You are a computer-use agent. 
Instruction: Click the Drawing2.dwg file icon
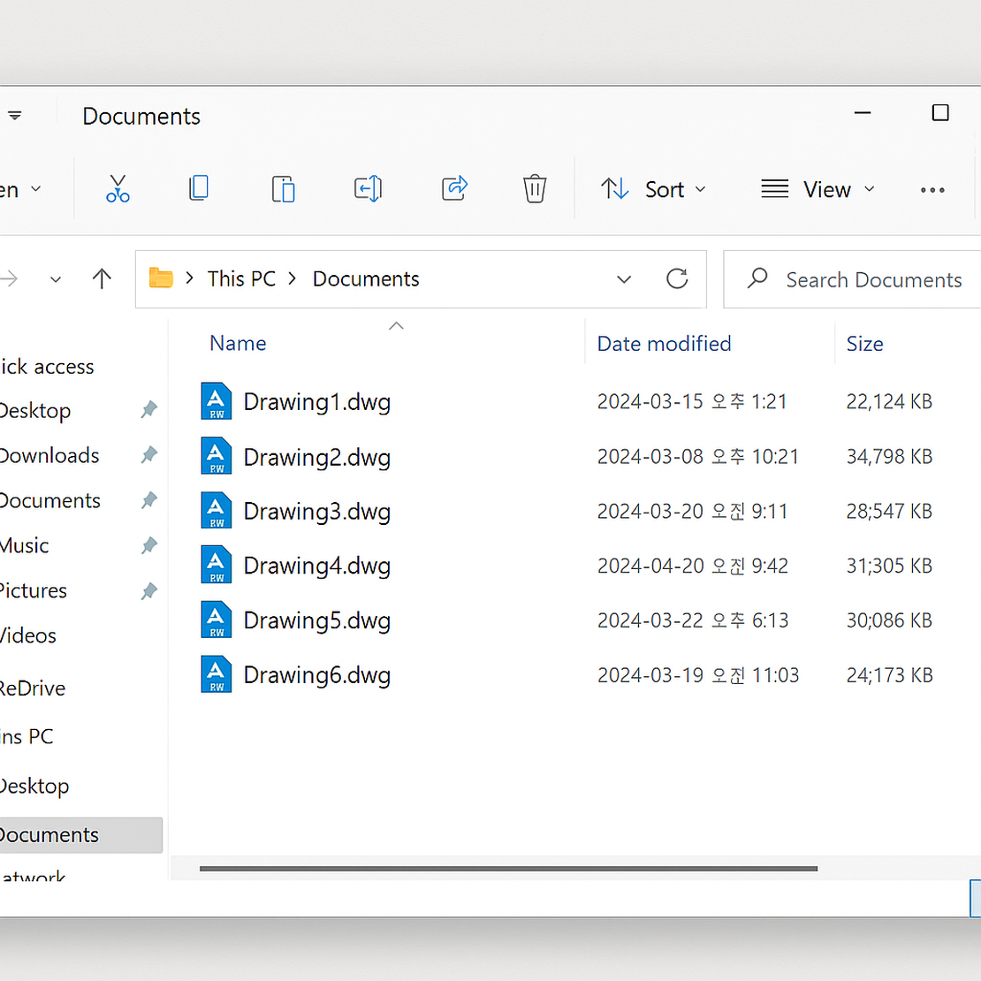pos(217,456)
